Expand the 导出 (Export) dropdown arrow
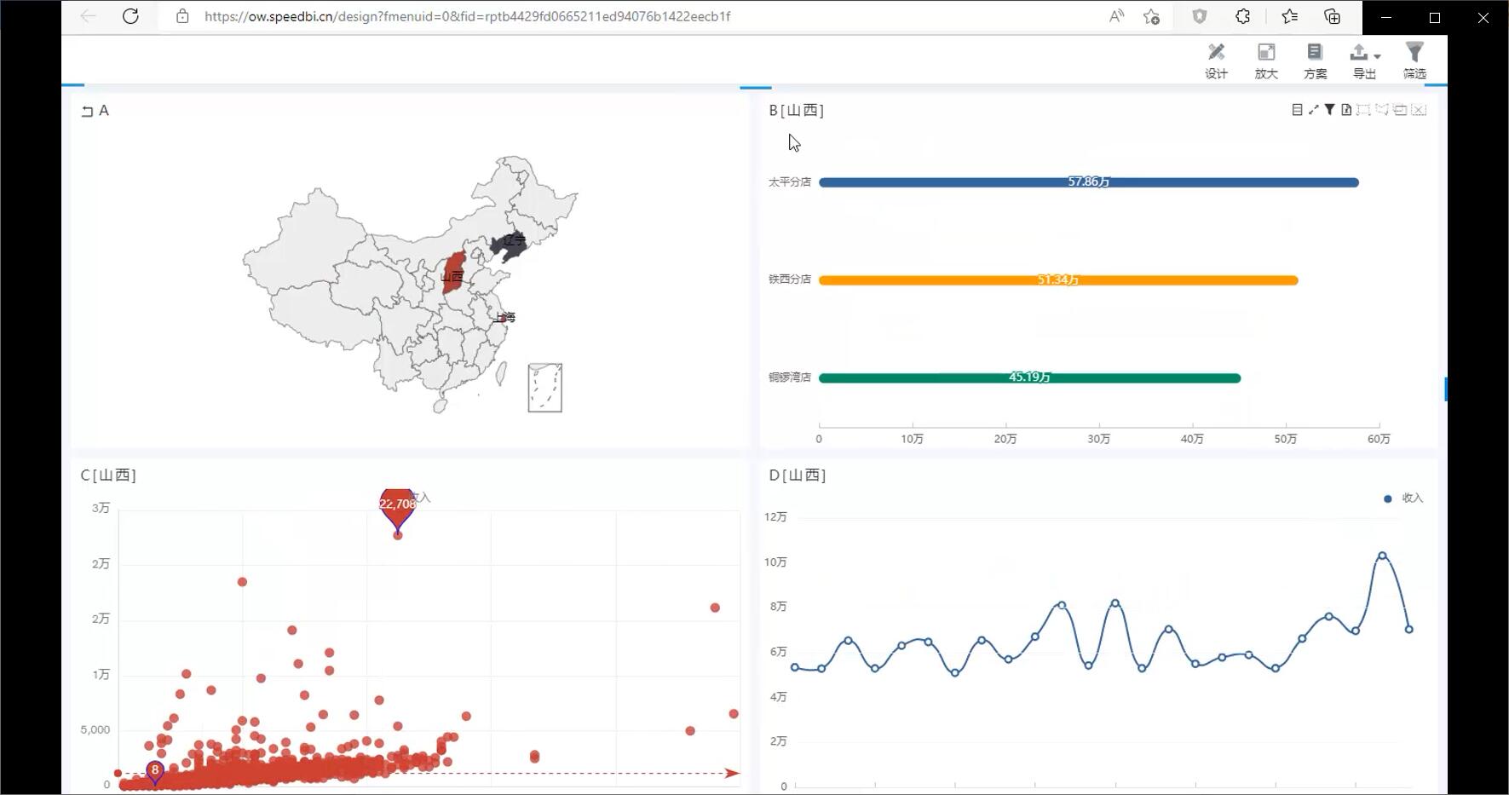This screenshot has width=1509, height=795. [x=1377, y=56]
